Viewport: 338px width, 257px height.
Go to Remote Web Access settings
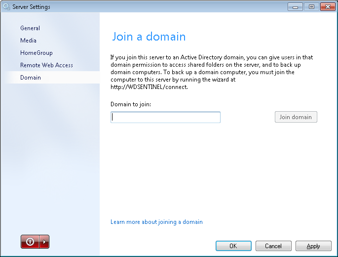point(46,65)
